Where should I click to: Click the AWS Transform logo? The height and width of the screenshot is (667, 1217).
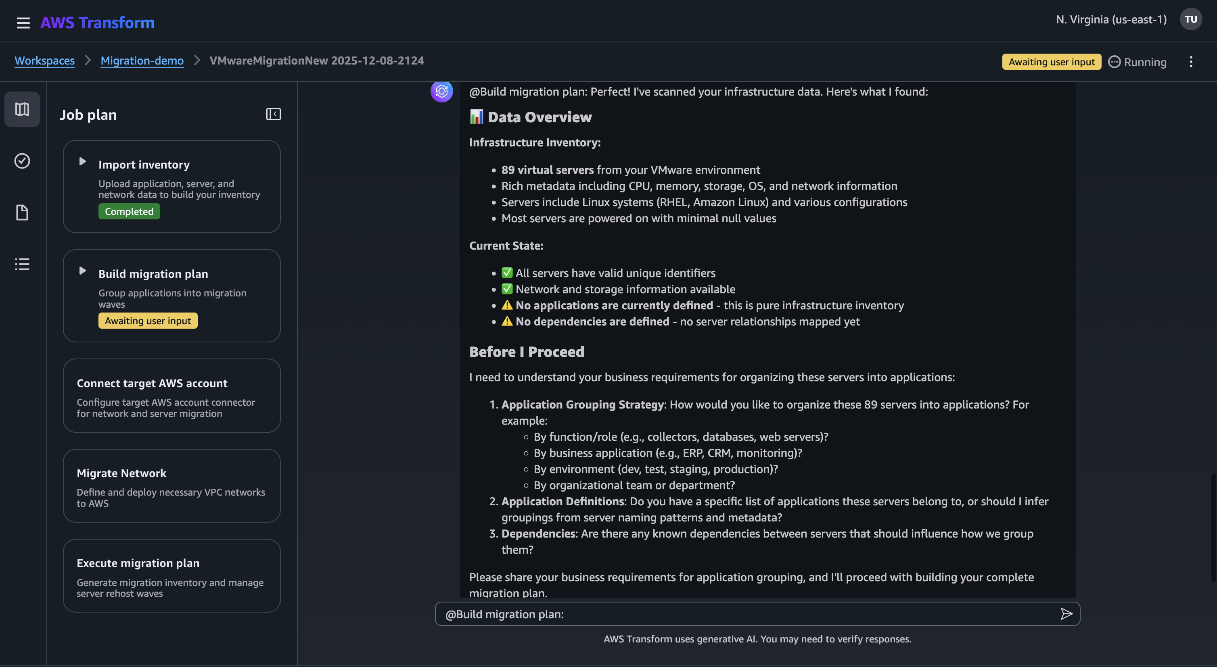[x=97, y=22]
